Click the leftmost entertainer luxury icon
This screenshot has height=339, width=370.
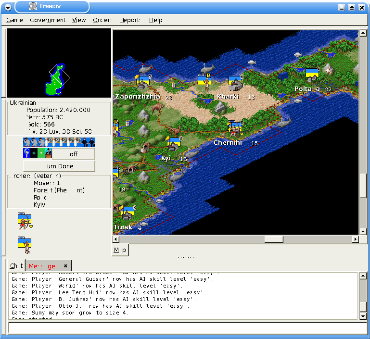[26, 142]
